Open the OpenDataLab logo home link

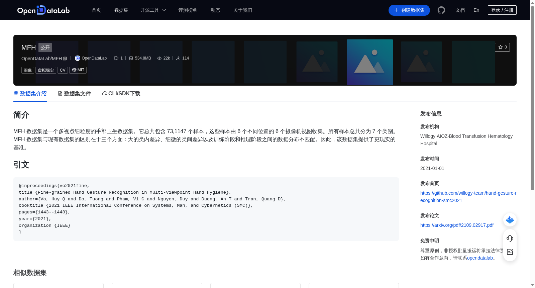click(x=43, y=10)
